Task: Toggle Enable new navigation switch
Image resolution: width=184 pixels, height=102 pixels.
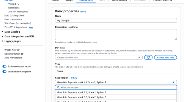Action: click(4, 72)
